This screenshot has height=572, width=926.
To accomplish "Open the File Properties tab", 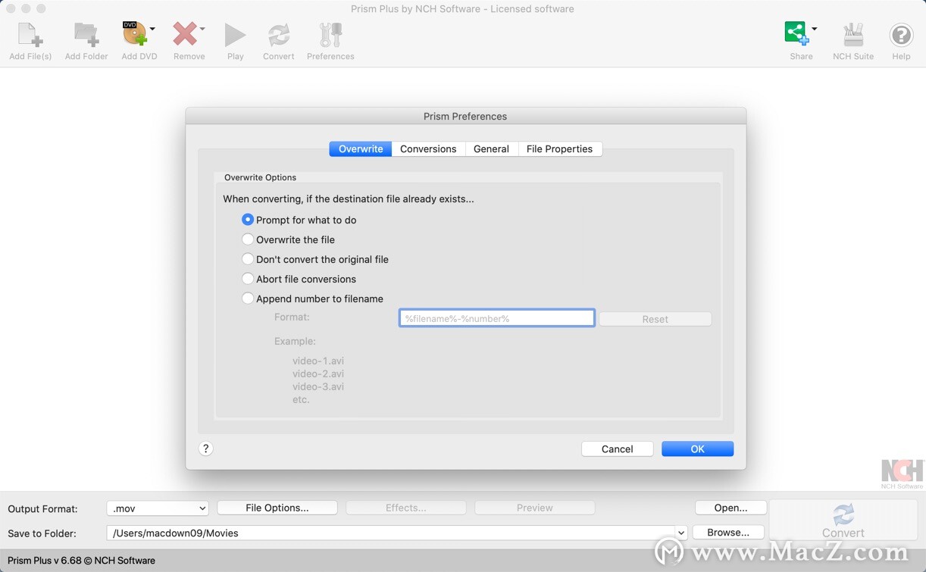I will (x=560, y=148).
